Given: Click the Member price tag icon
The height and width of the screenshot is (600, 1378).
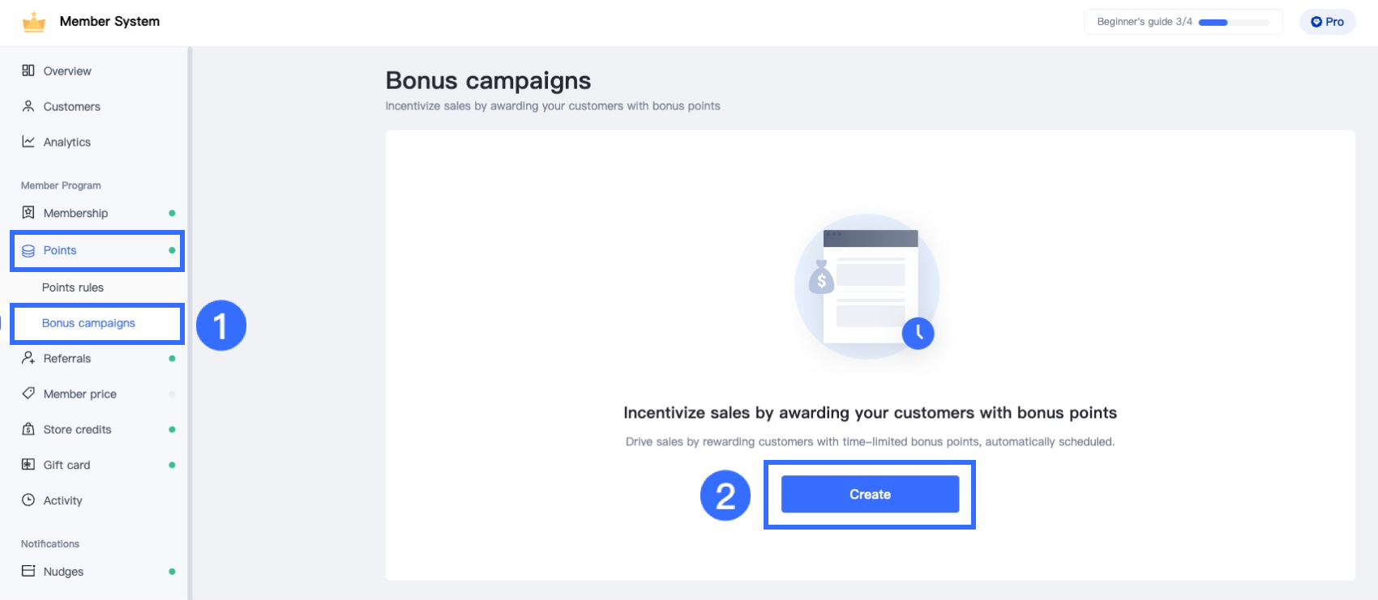Looking at the screenshot, I should pos(28,394).
